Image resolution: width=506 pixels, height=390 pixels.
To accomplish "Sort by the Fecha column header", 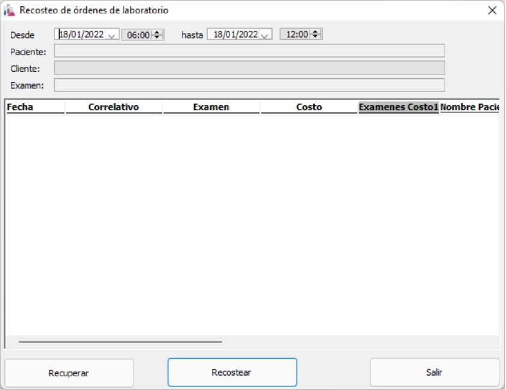I will [34, 107].
